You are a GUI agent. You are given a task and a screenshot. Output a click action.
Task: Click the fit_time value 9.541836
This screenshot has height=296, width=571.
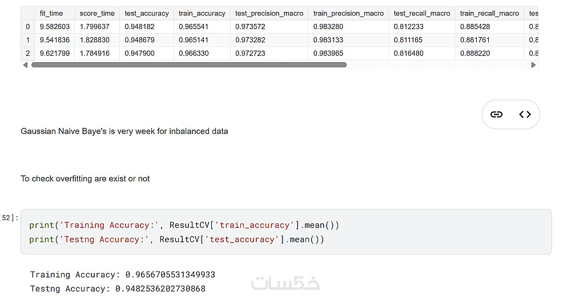[54, 40]
